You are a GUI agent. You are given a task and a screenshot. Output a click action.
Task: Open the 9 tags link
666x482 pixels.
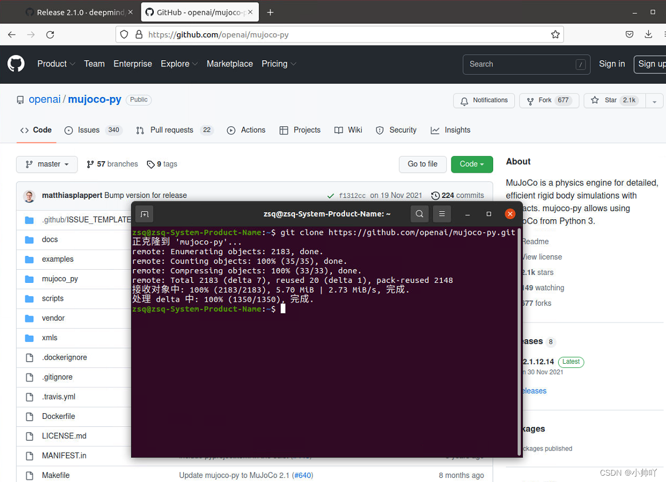point(162,164)
